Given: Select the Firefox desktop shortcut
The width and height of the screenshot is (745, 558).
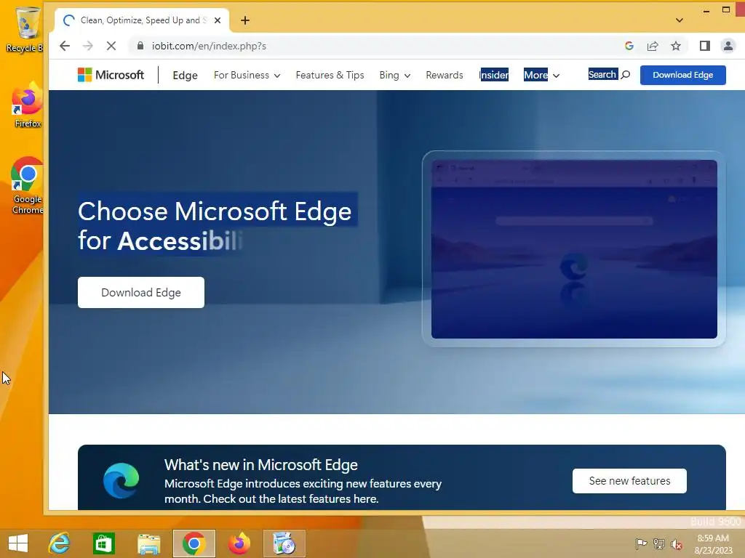Looking at the screenshot, I should pyautogui.click(x=28, y=105).
